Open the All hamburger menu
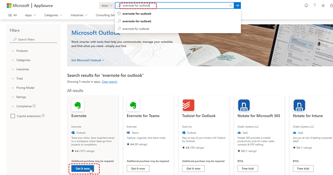Image resolution: width=333 pixels, height=175 pixels. (12, 15)
